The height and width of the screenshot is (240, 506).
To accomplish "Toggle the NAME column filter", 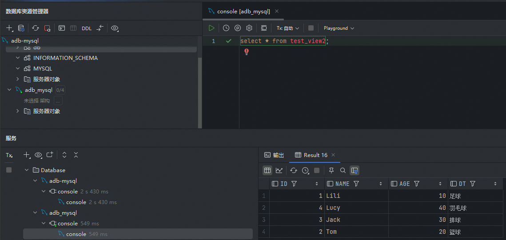I will click(x=356, y=184).
